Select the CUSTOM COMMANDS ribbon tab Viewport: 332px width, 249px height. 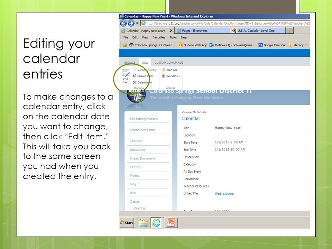coord(169,63)
